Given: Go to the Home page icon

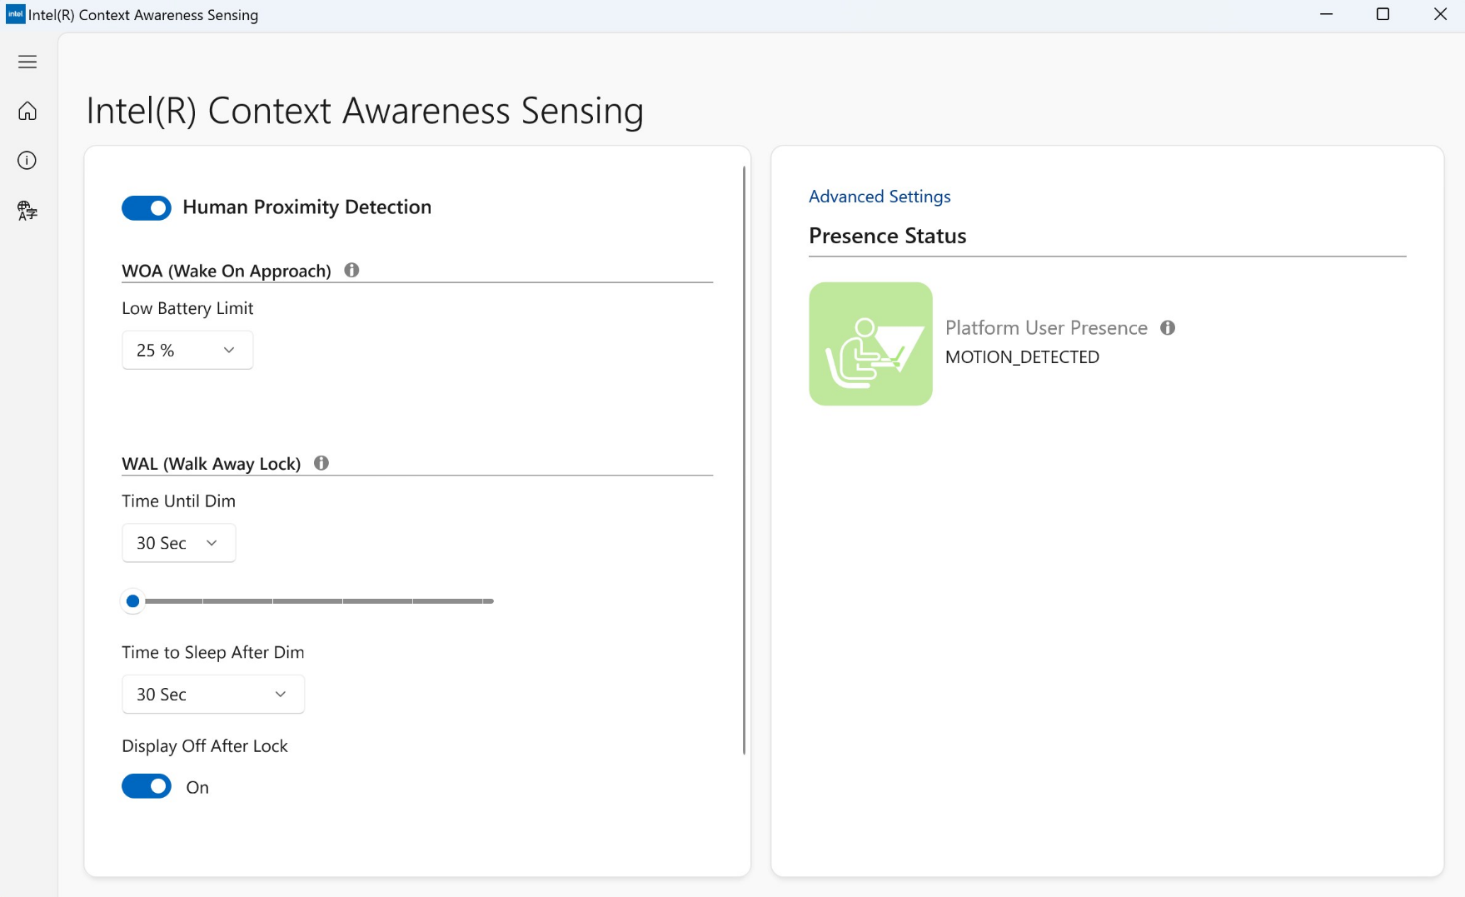Looking at the screenshot, I should tap(27, 111).
